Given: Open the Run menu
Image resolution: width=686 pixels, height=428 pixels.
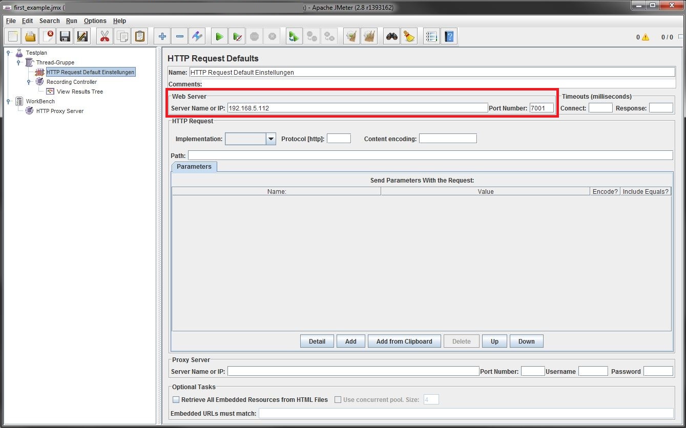Looking at the screenshot, I should click(72, 21).
